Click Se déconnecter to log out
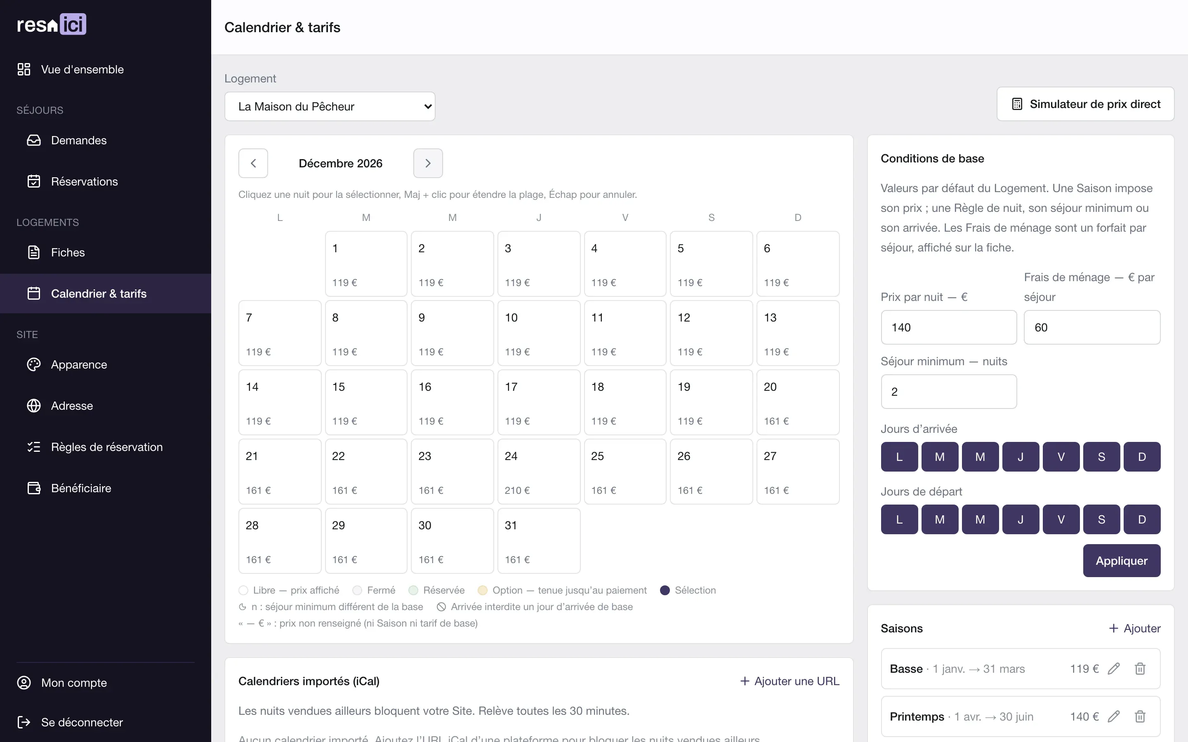This screenshot has width=1188, height=742. [106, 722]
